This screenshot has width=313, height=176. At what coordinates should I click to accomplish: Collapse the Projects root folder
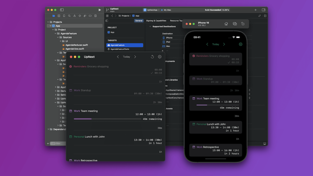tap(48, 22)
